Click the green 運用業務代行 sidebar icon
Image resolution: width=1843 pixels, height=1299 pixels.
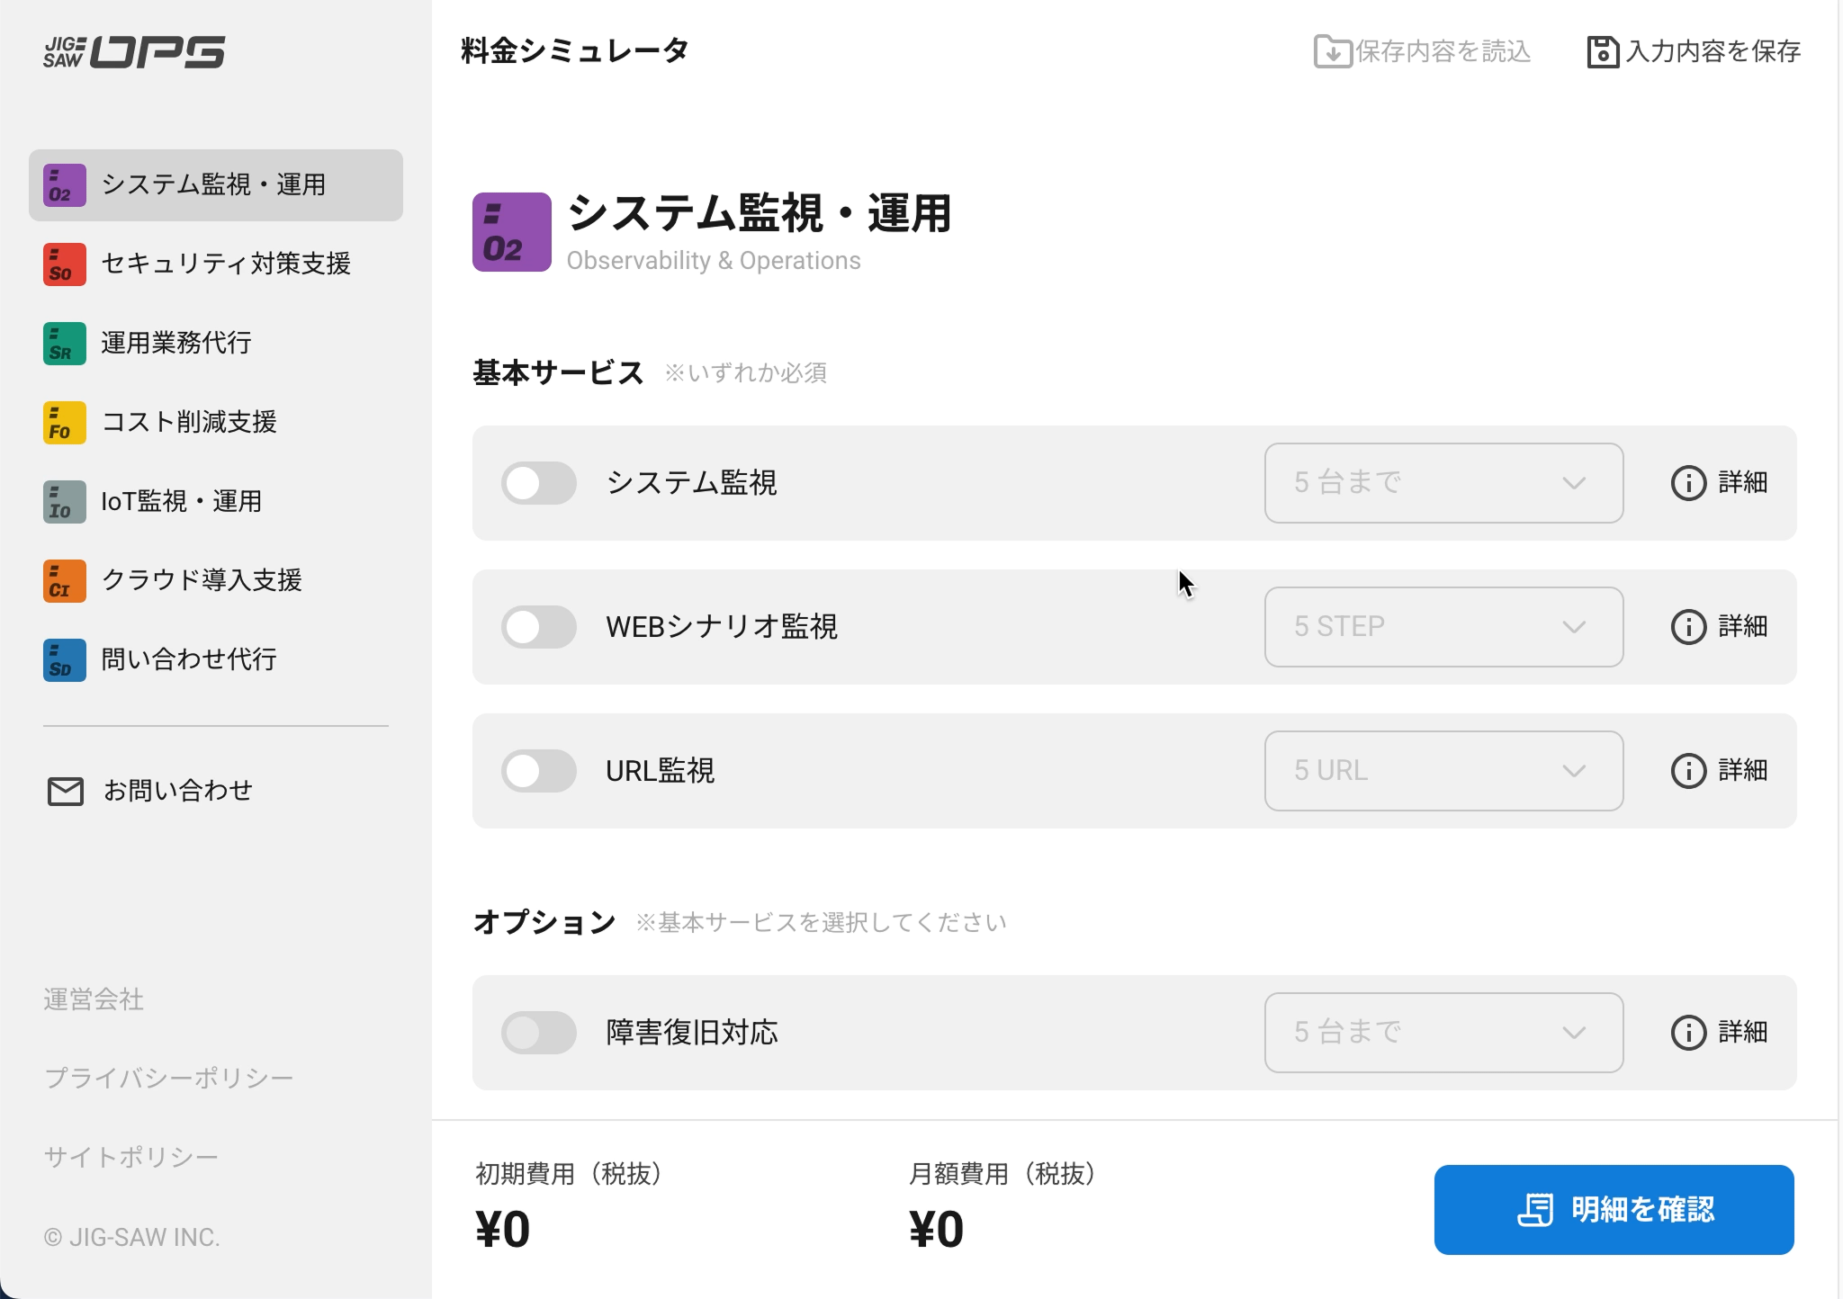pyautogui.click(x=64, y=344)
